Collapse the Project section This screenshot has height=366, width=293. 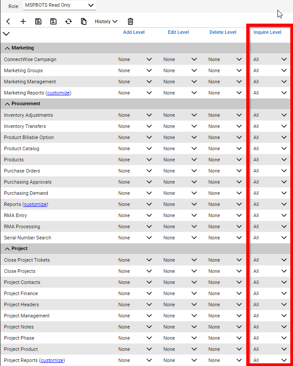[8, 249]
